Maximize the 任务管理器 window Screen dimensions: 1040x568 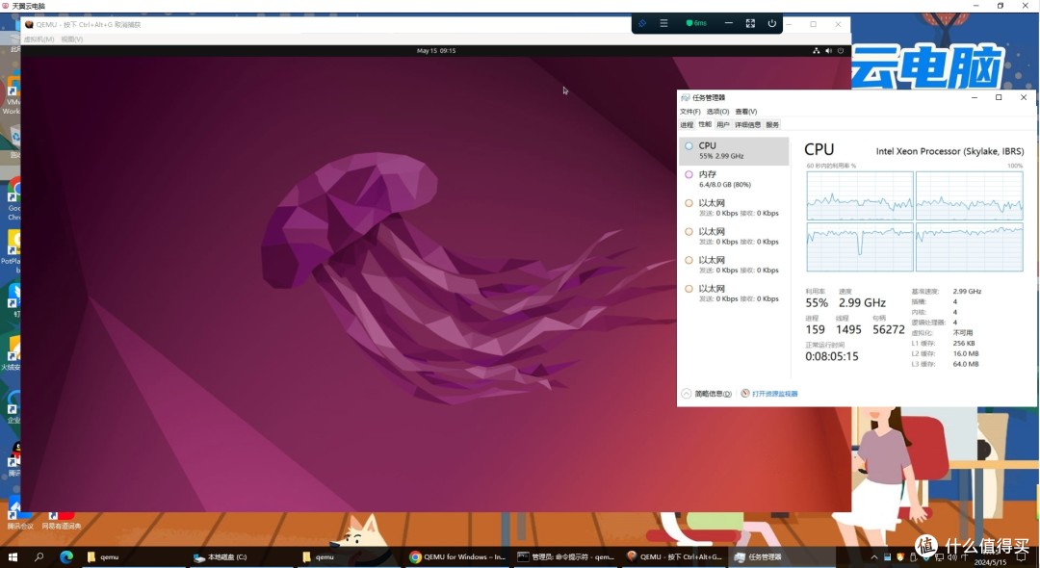pos(999,97)
